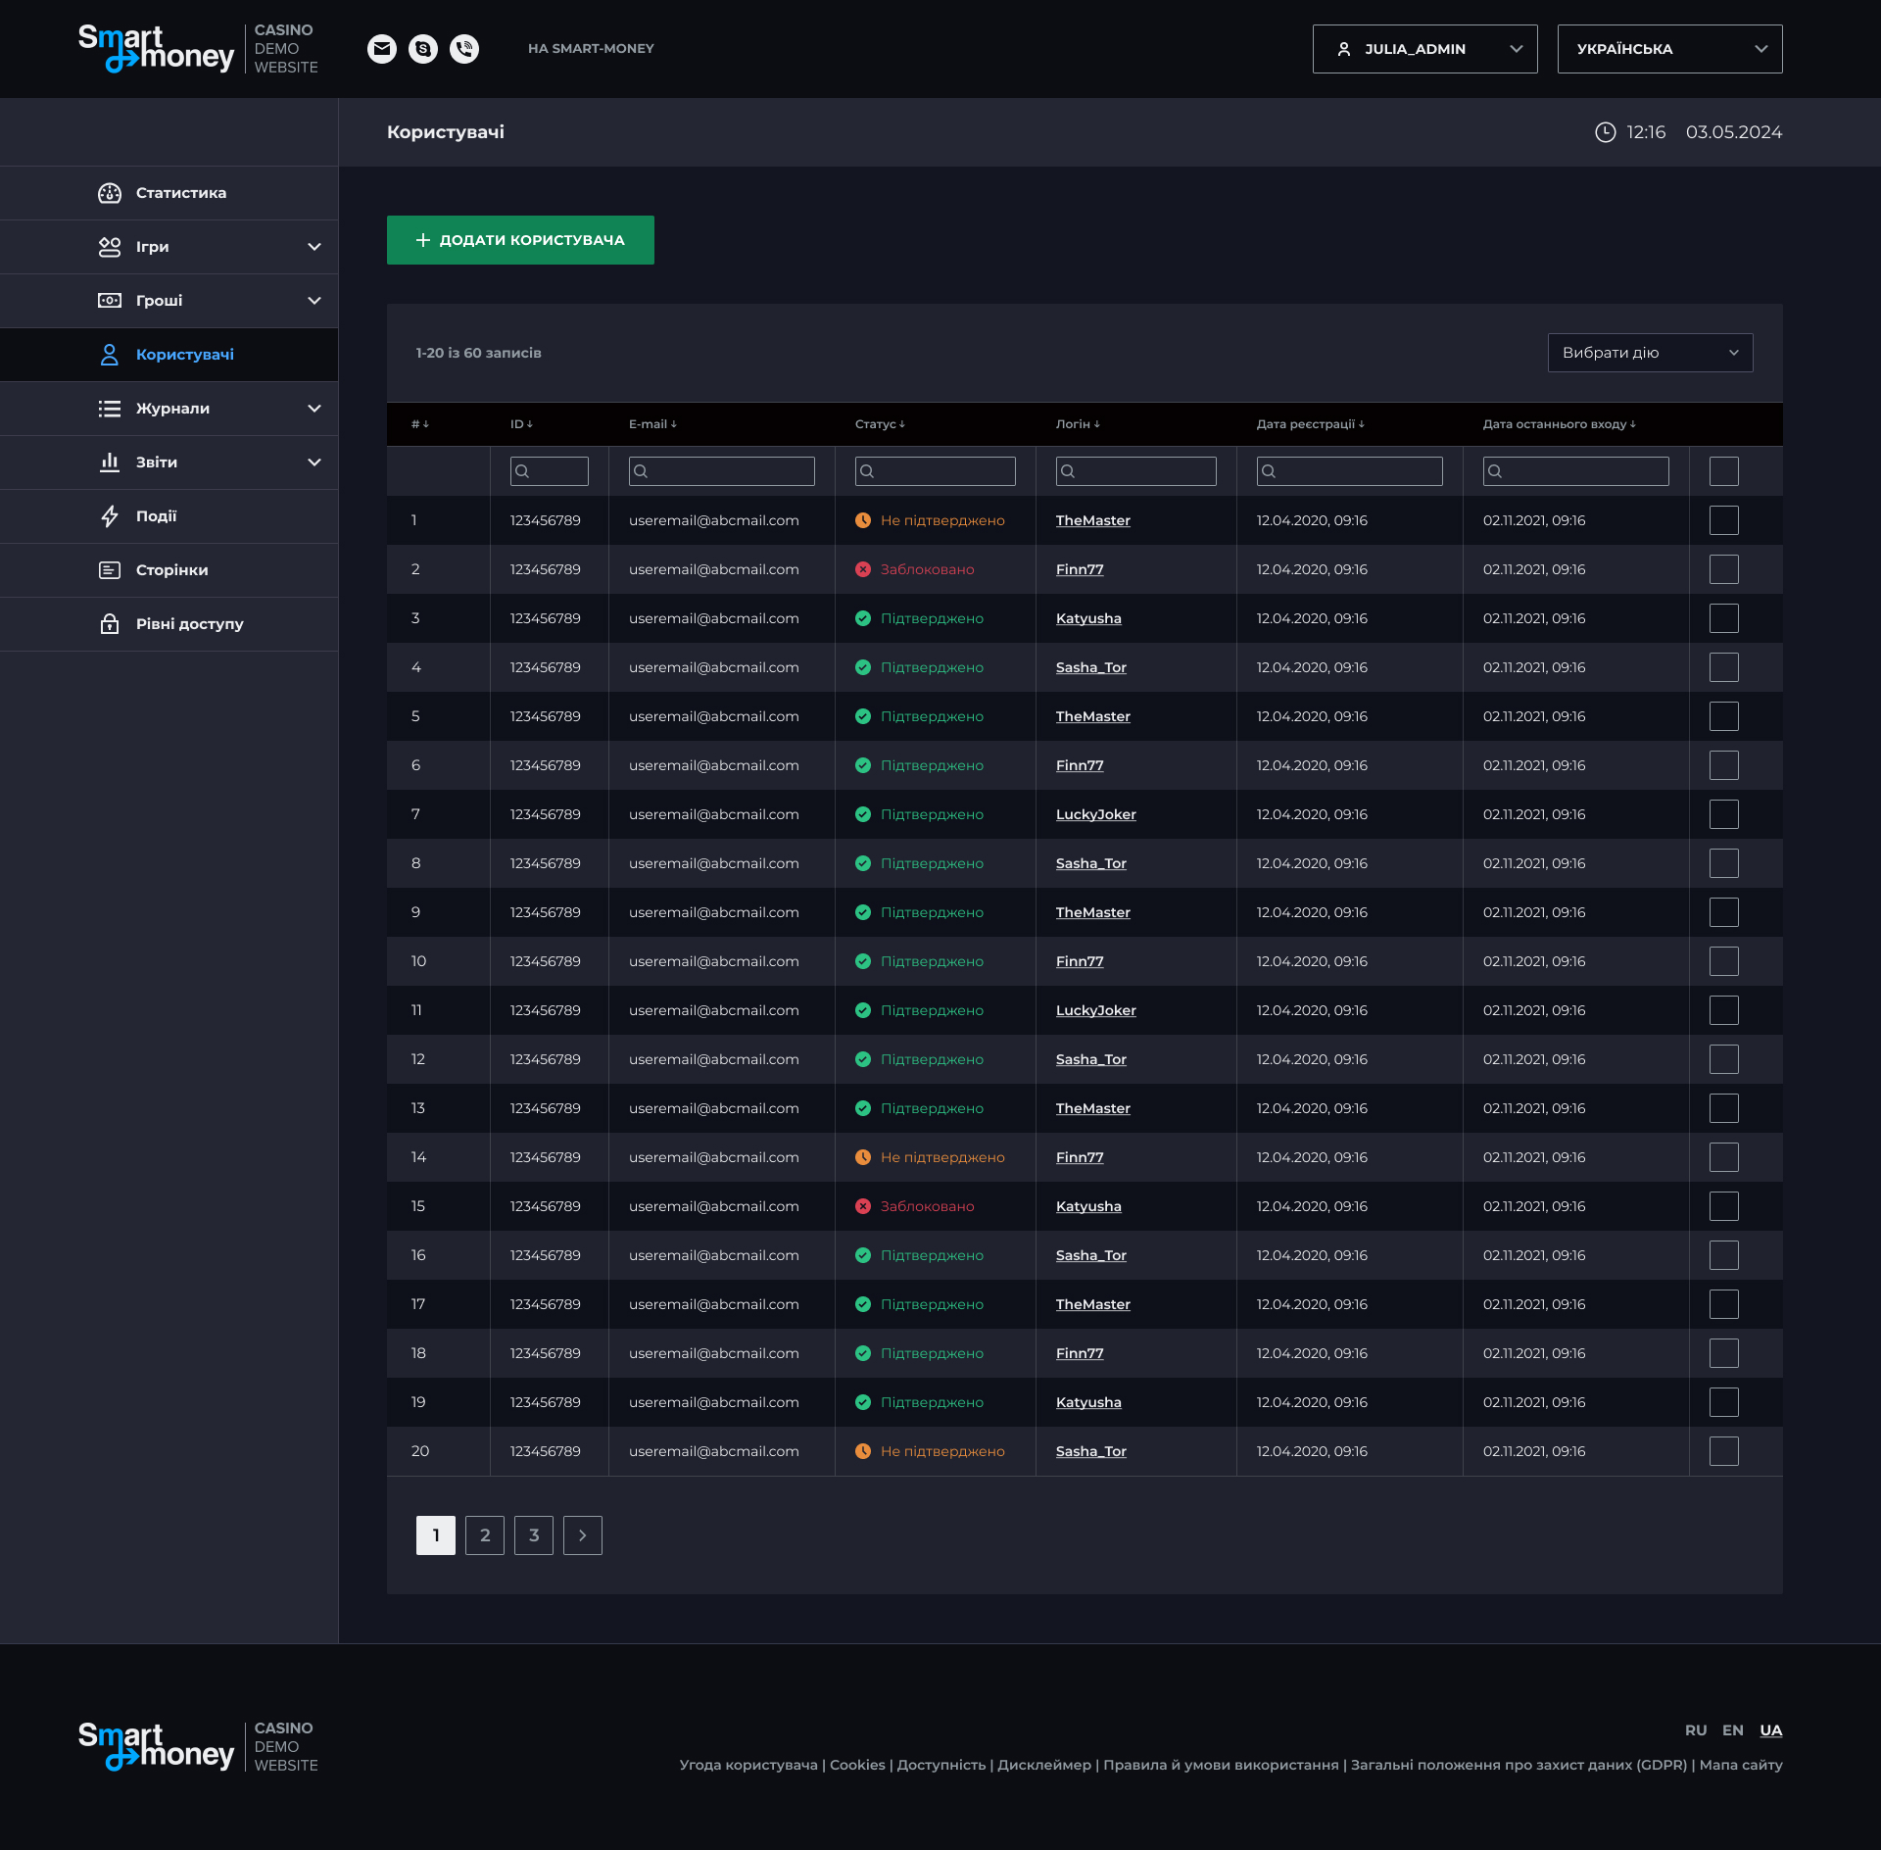Screen dimensions: 1881x1850
Task: Tick the checkbox for row 1 TheMaster
Action: tap(1723, 520)
